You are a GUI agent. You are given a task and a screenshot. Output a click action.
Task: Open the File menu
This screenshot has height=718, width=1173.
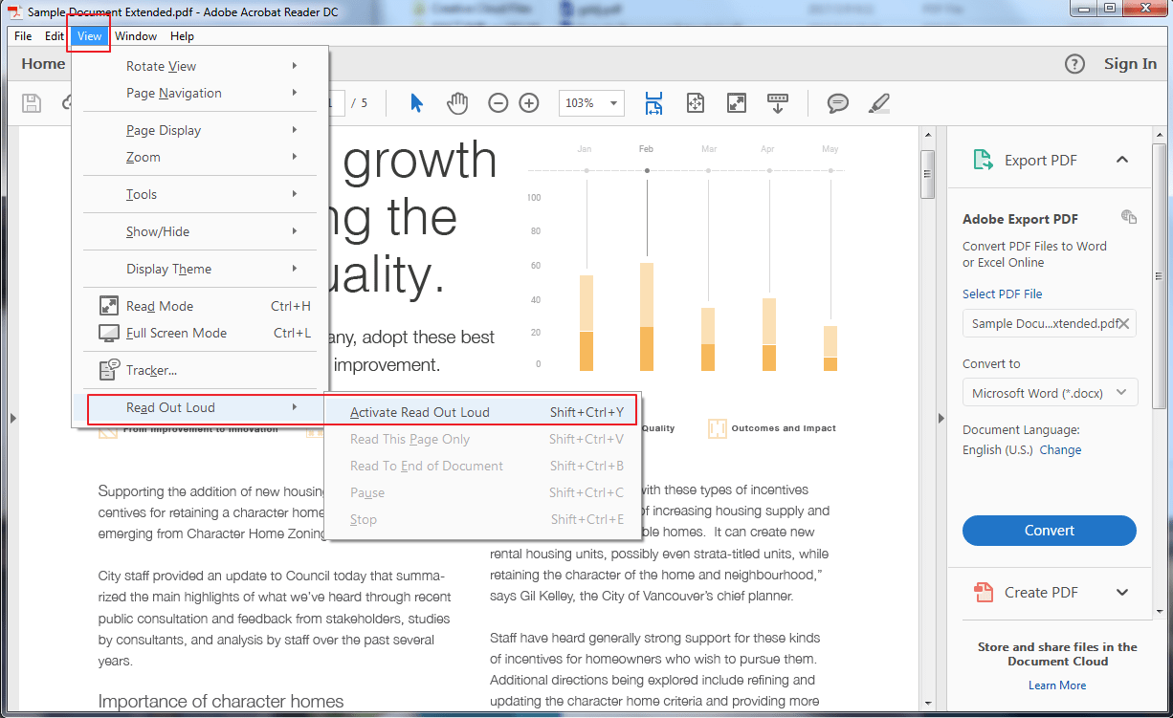tap(23, 36)
